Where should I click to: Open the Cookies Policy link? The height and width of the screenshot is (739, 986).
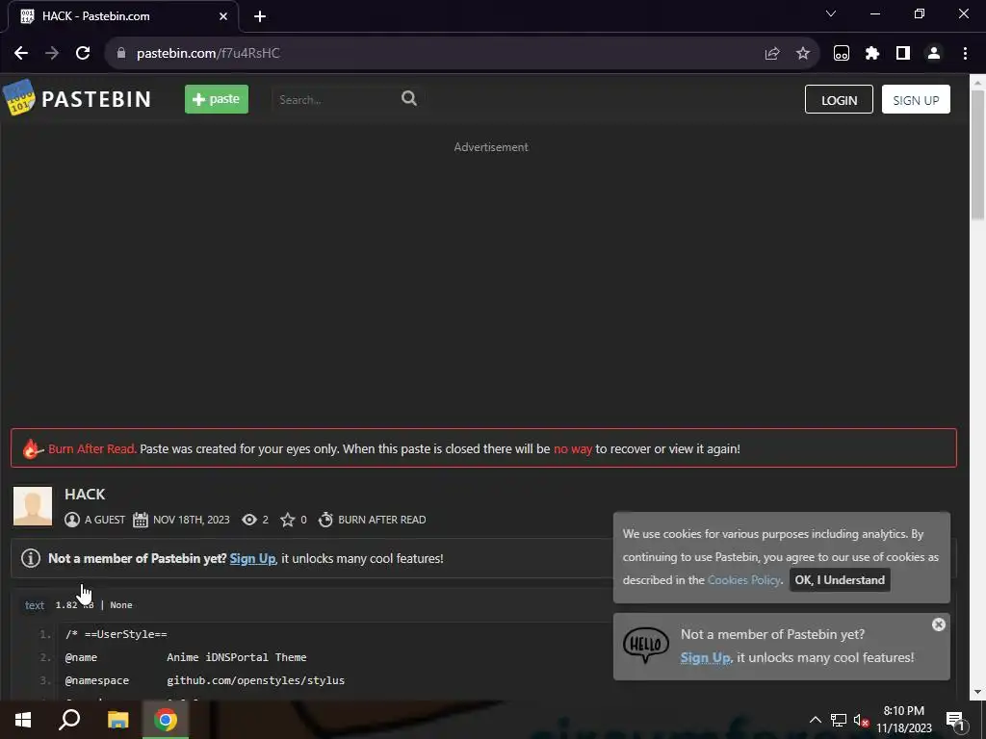(x=744, y=580)
